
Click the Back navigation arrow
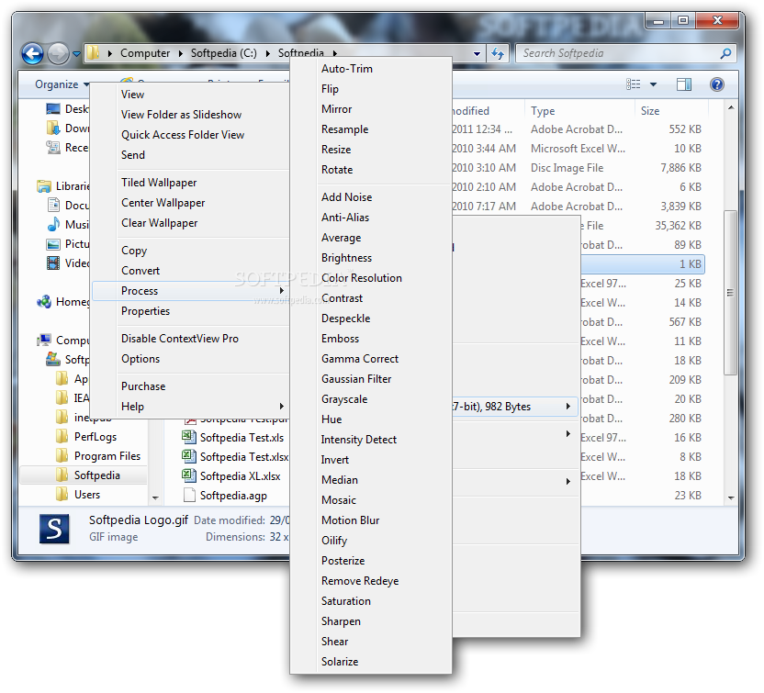click(x=32, y=53)
